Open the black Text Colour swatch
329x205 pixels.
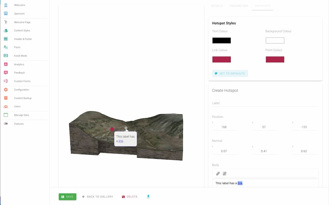click(221, 41)
